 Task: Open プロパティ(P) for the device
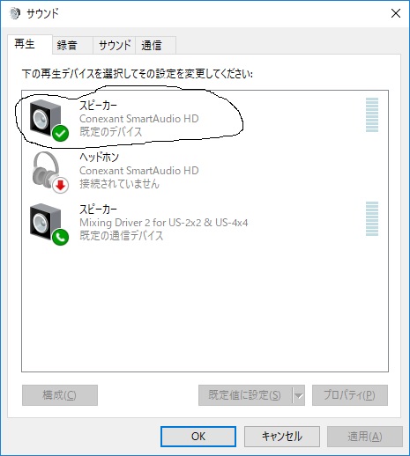tap(350, 395)
